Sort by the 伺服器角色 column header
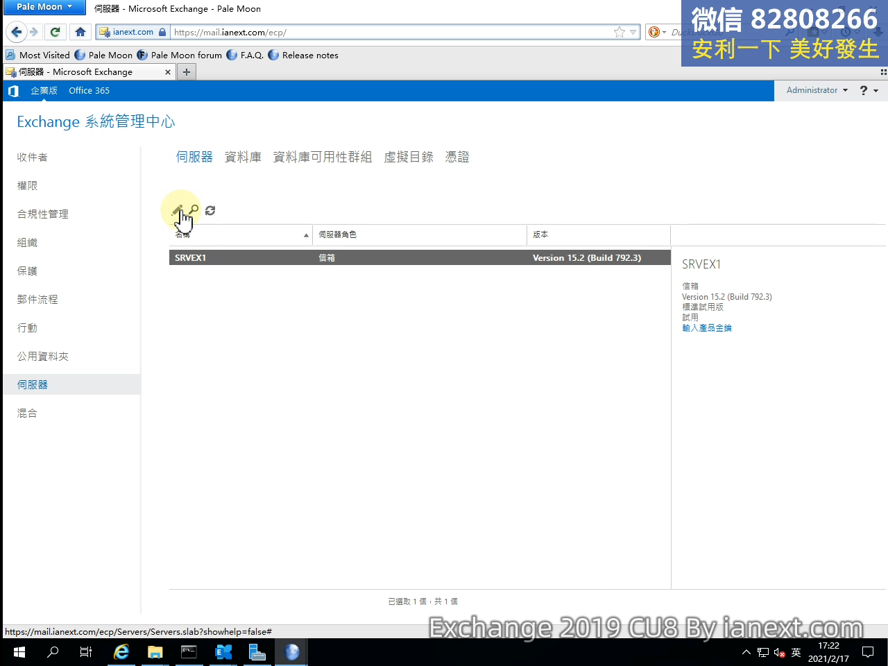 pyautogui.click(x=420, y=235)
